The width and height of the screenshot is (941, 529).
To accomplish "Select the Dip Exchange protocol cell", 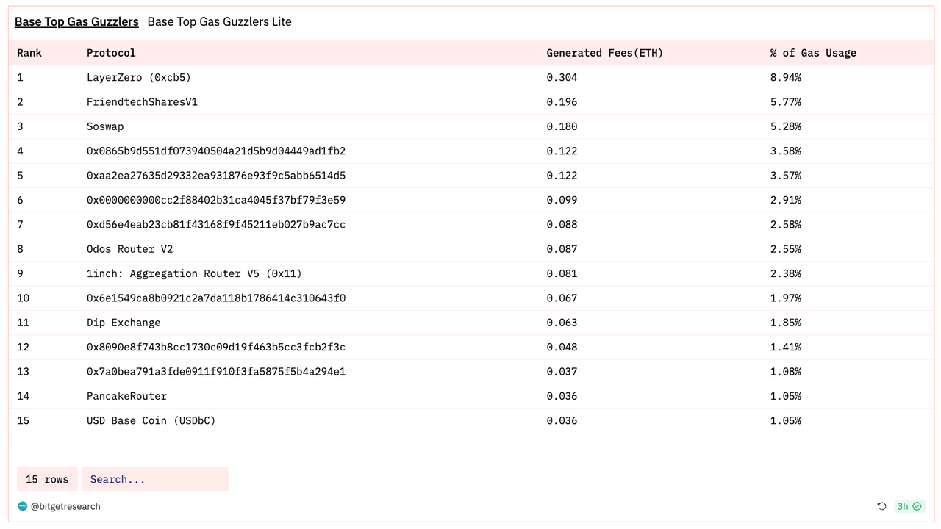I will point(124,323).
